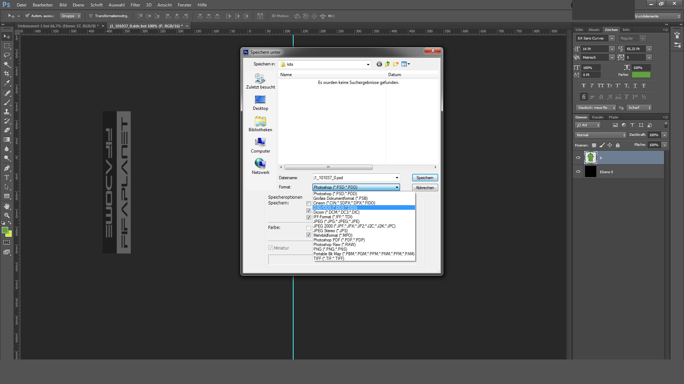This screenshot has width=684, height=384.
Task: Open the font size 14 Pt dropdown
Action: click(612, 49)
